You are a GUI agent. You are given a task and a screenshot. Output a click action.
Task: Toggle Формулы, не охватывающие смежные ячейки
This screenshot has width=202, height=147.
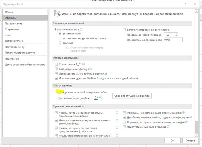(x=124, y=113)
